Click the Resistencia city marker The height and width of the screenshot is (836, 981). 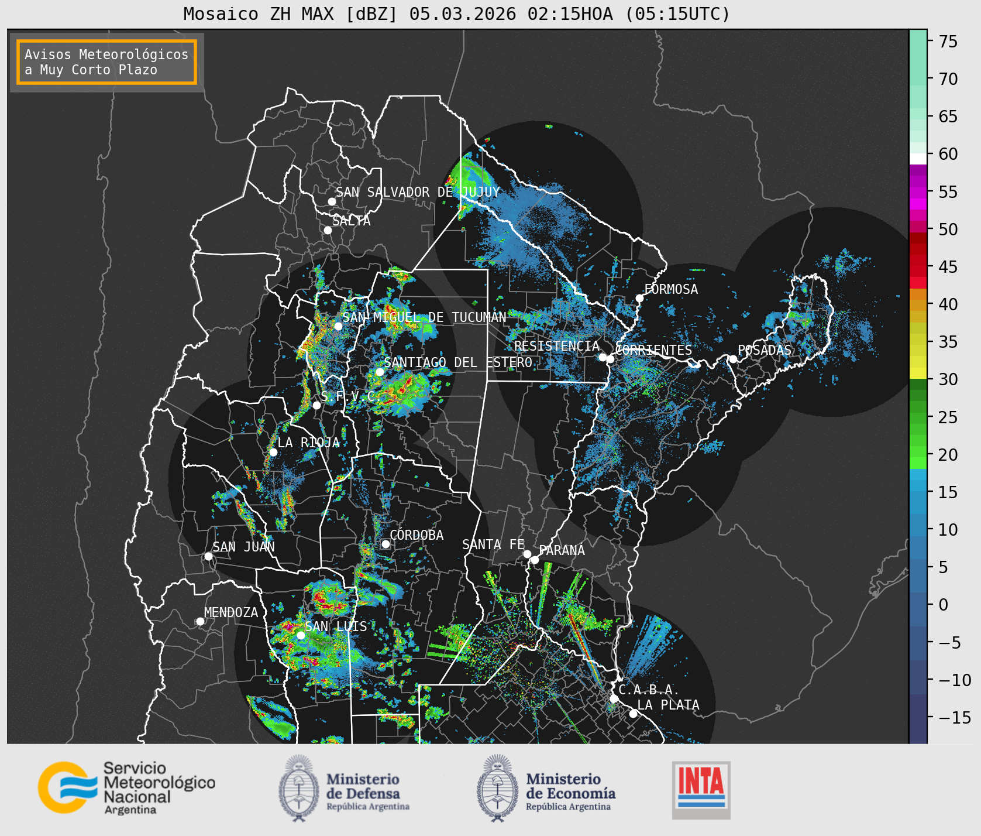[603, 357]
